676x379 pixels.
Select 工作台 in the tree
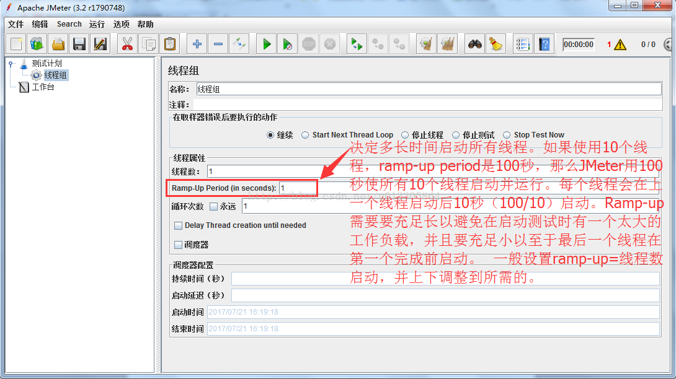(x=43, y=87)
